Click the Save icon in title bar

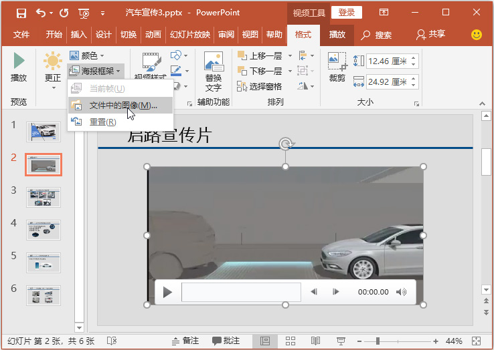click(x=21, y=13)
